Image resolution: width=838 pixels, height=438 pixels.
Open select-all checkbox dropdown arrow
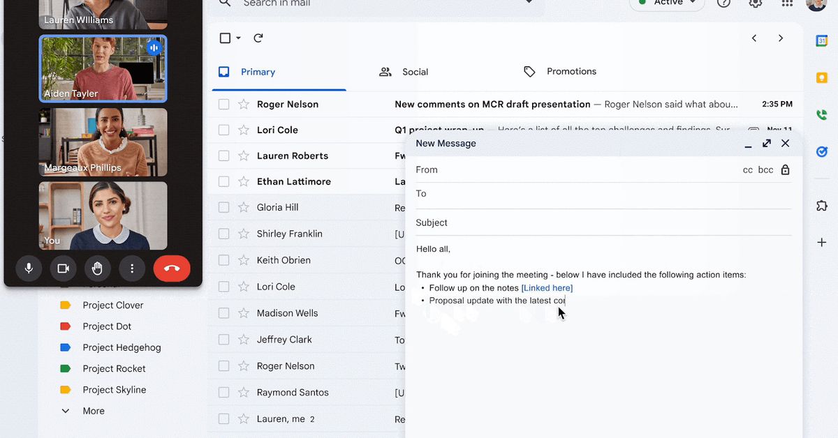[239, 38]
